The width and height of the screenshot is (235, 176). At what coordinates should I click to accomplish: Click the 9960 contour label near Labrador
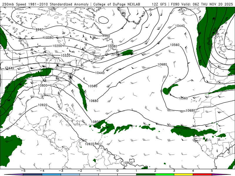point(106,35)
